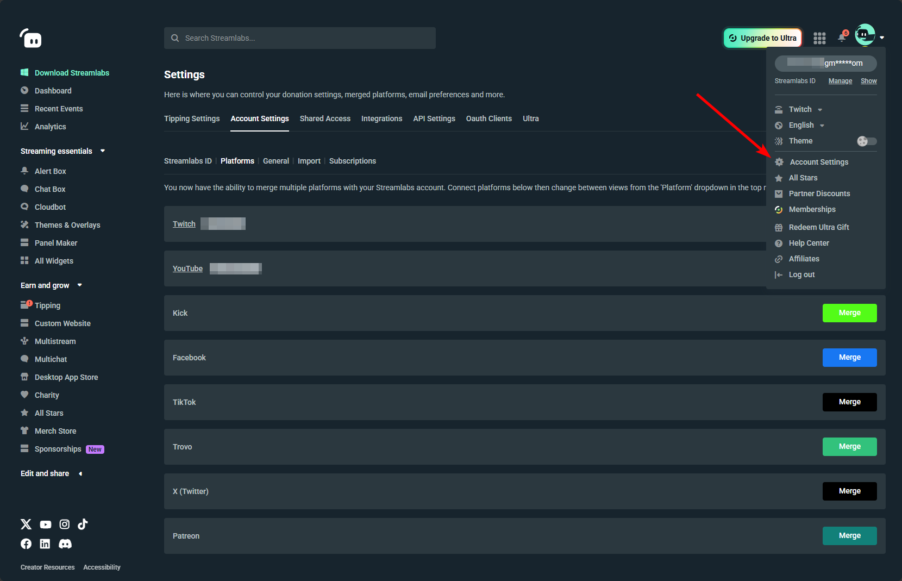Image resolution: width=902 pixels, height=581 pixels.
Task: Click the profile avatar icon
Action: 865,35
